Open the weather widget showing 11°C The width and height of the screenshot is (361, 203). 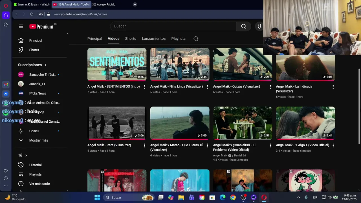pyautogui.click(x=16, y=197)
